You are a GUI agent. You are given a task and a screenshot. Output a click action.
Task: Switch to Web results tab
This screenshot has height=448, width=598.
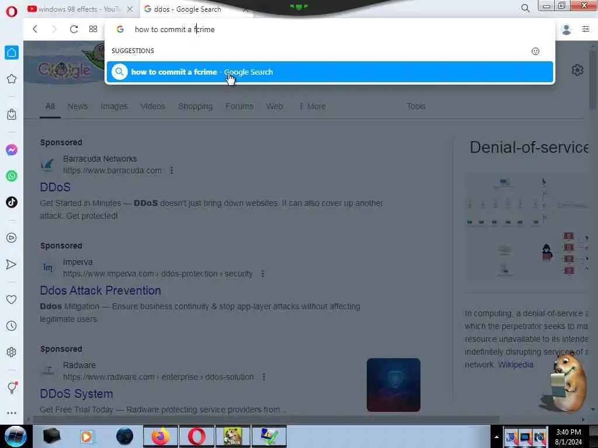(x=274, y=106)
